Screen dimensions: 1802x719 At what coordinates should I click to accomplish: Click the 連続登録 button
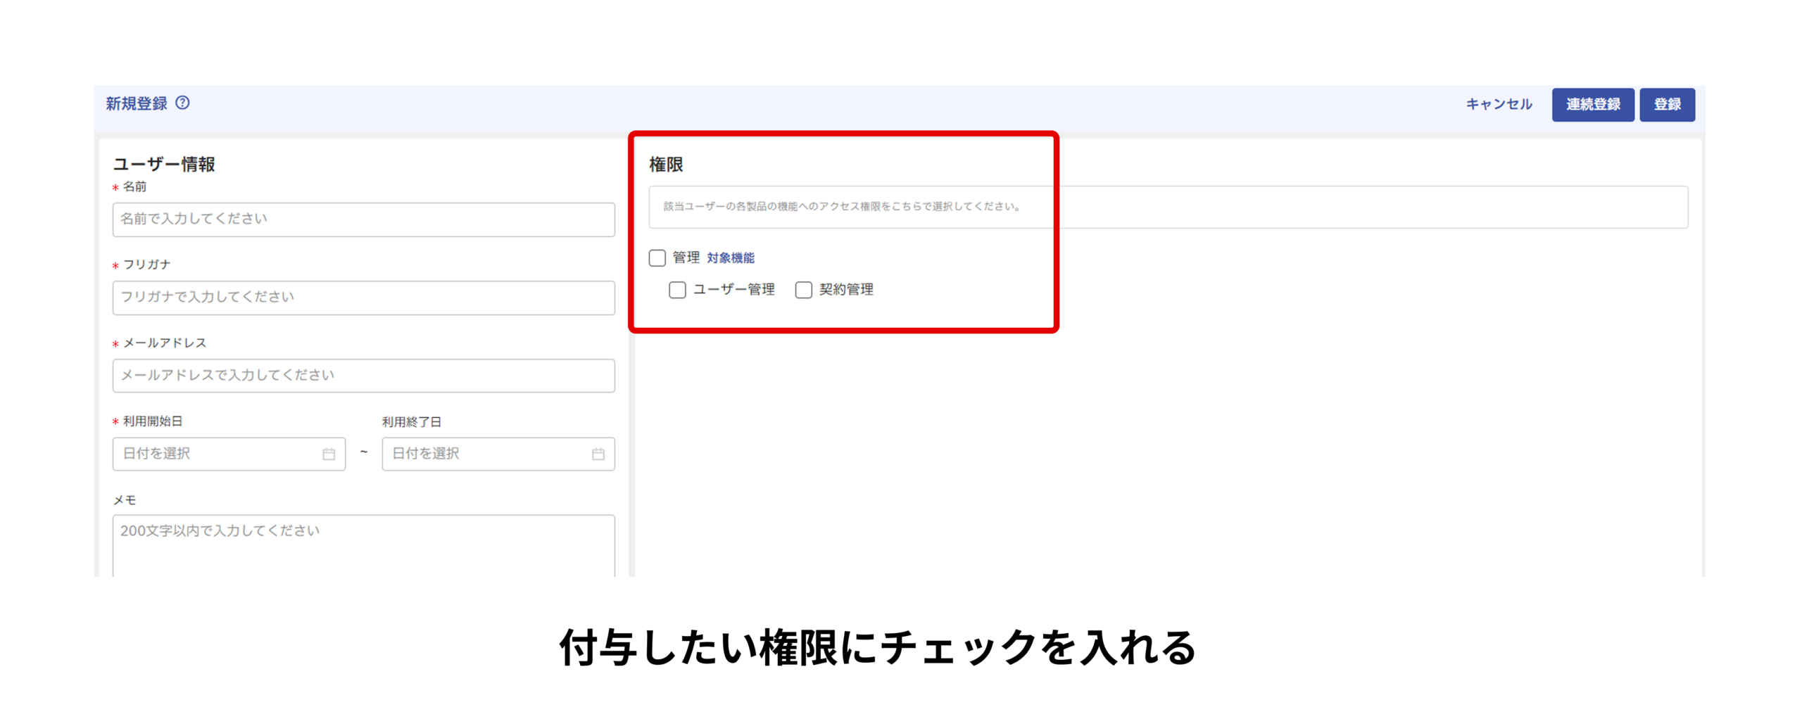pyautogui.click(x=1592, y=104)
